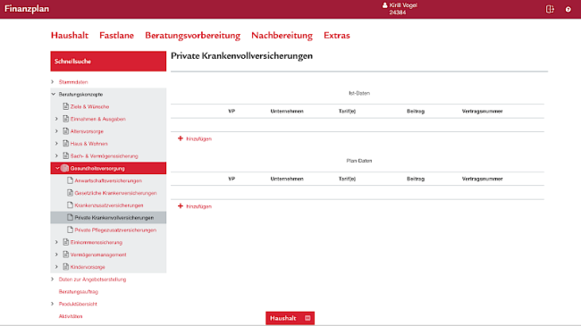This screenshot has width=581, height=326.
Task: Expand Vermögensmanagement chevron
Action: (x=56, y=255)
